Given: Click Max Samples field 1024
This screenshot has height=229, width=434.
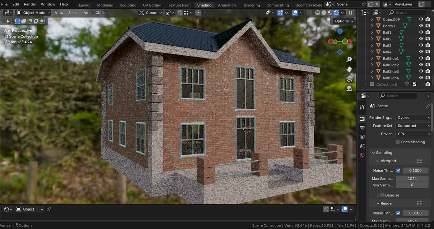Looking at the screenshot, I should pyautogui.click(x=412, y=179).
